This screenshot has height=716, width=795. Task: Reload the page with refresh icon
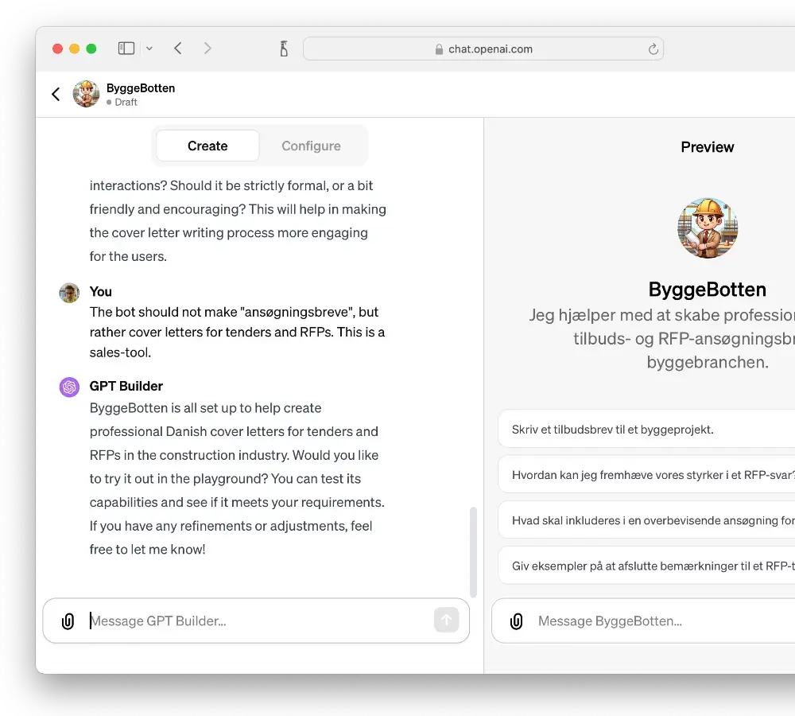coord(653,49)
